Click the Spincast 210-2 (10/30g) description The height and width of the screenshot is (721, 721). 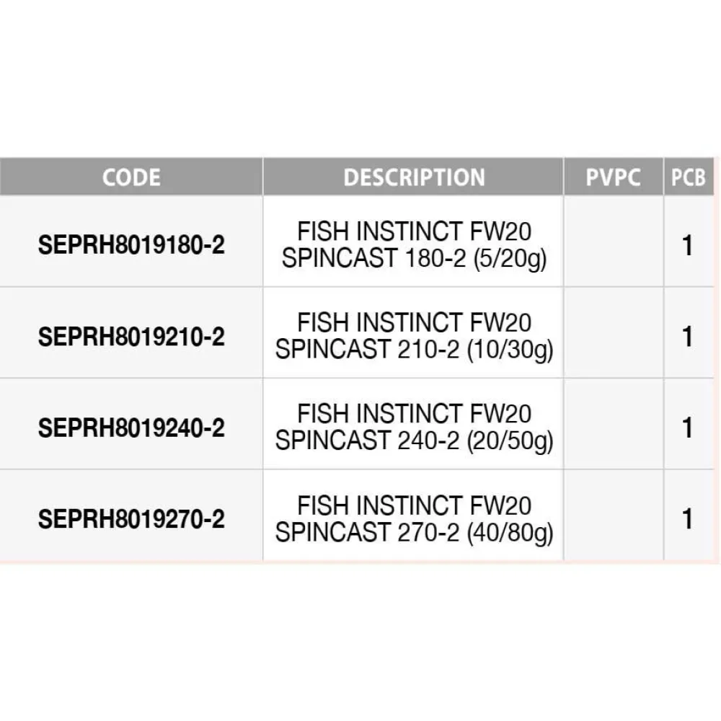click(x=414, y=337)
